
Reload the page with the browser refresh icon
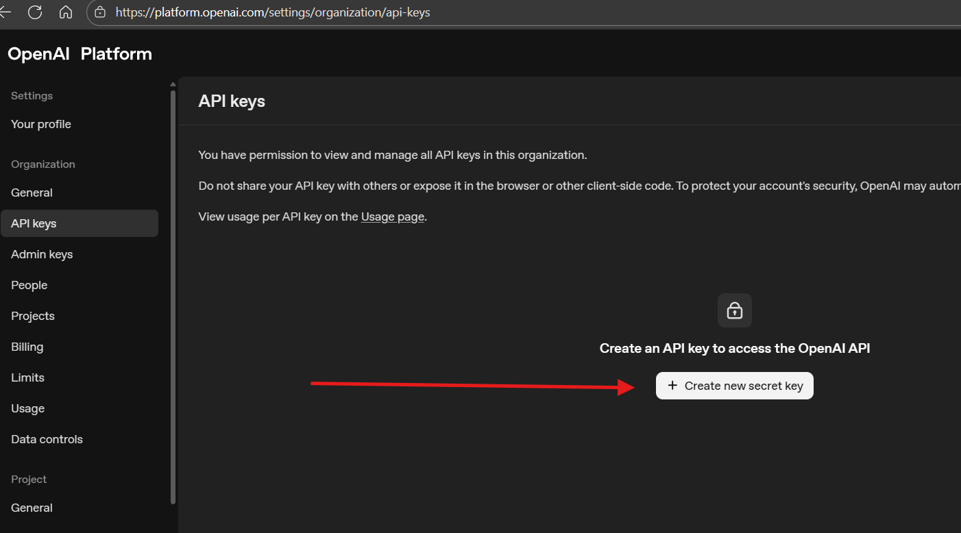click(35, 12)
